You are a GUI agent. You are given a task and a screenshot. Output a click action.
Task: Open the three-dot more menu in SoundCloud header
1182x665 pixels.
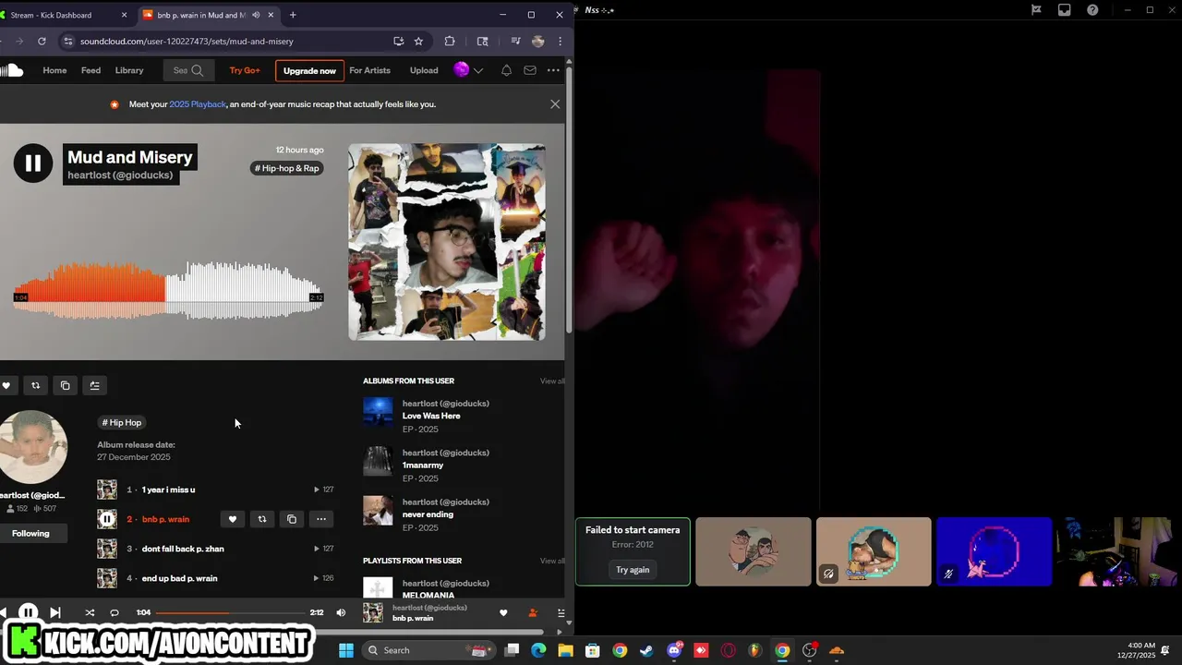(x=553, y=70)
